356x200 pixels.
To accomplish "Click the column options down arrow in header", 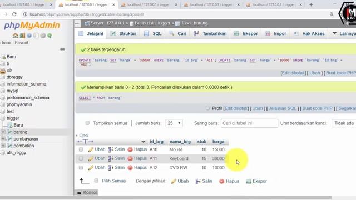I will 144,142.
